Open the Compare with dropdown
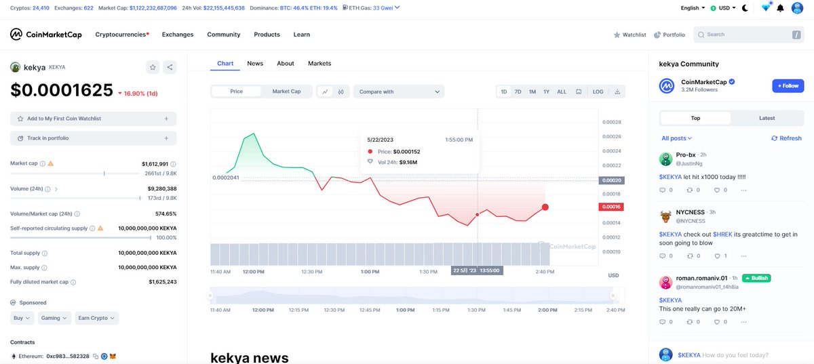Viewport: 814px width, 364px height. click(399, 92)
